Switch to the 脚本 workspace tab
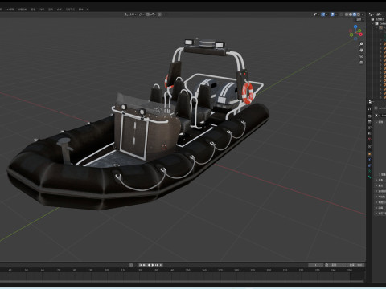Screen dimensions: 386x289 tap(80, 10)
